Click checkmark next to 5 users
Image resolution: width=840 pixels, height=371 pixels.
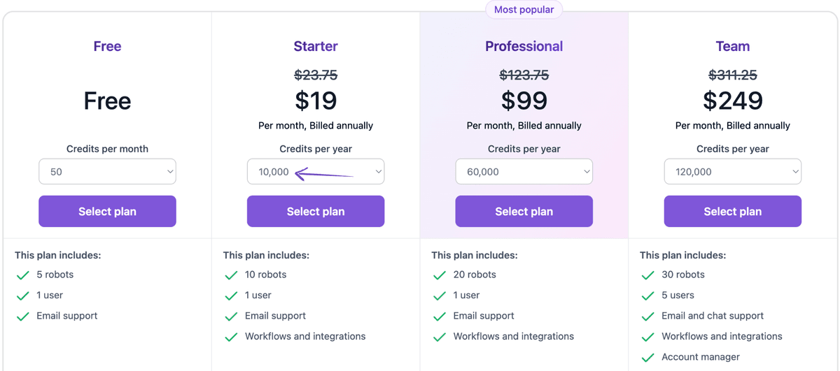648,296
